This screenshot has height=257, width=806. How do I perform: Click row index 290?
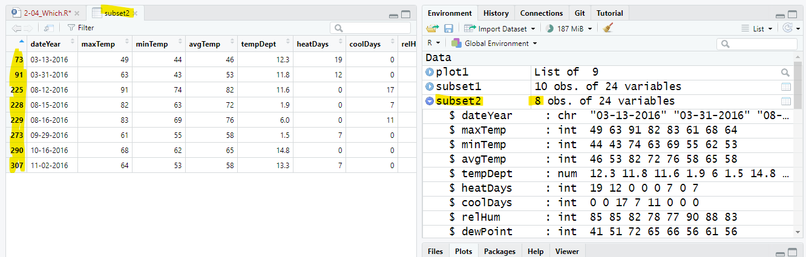pyautogui.click(x=16, y=150)
